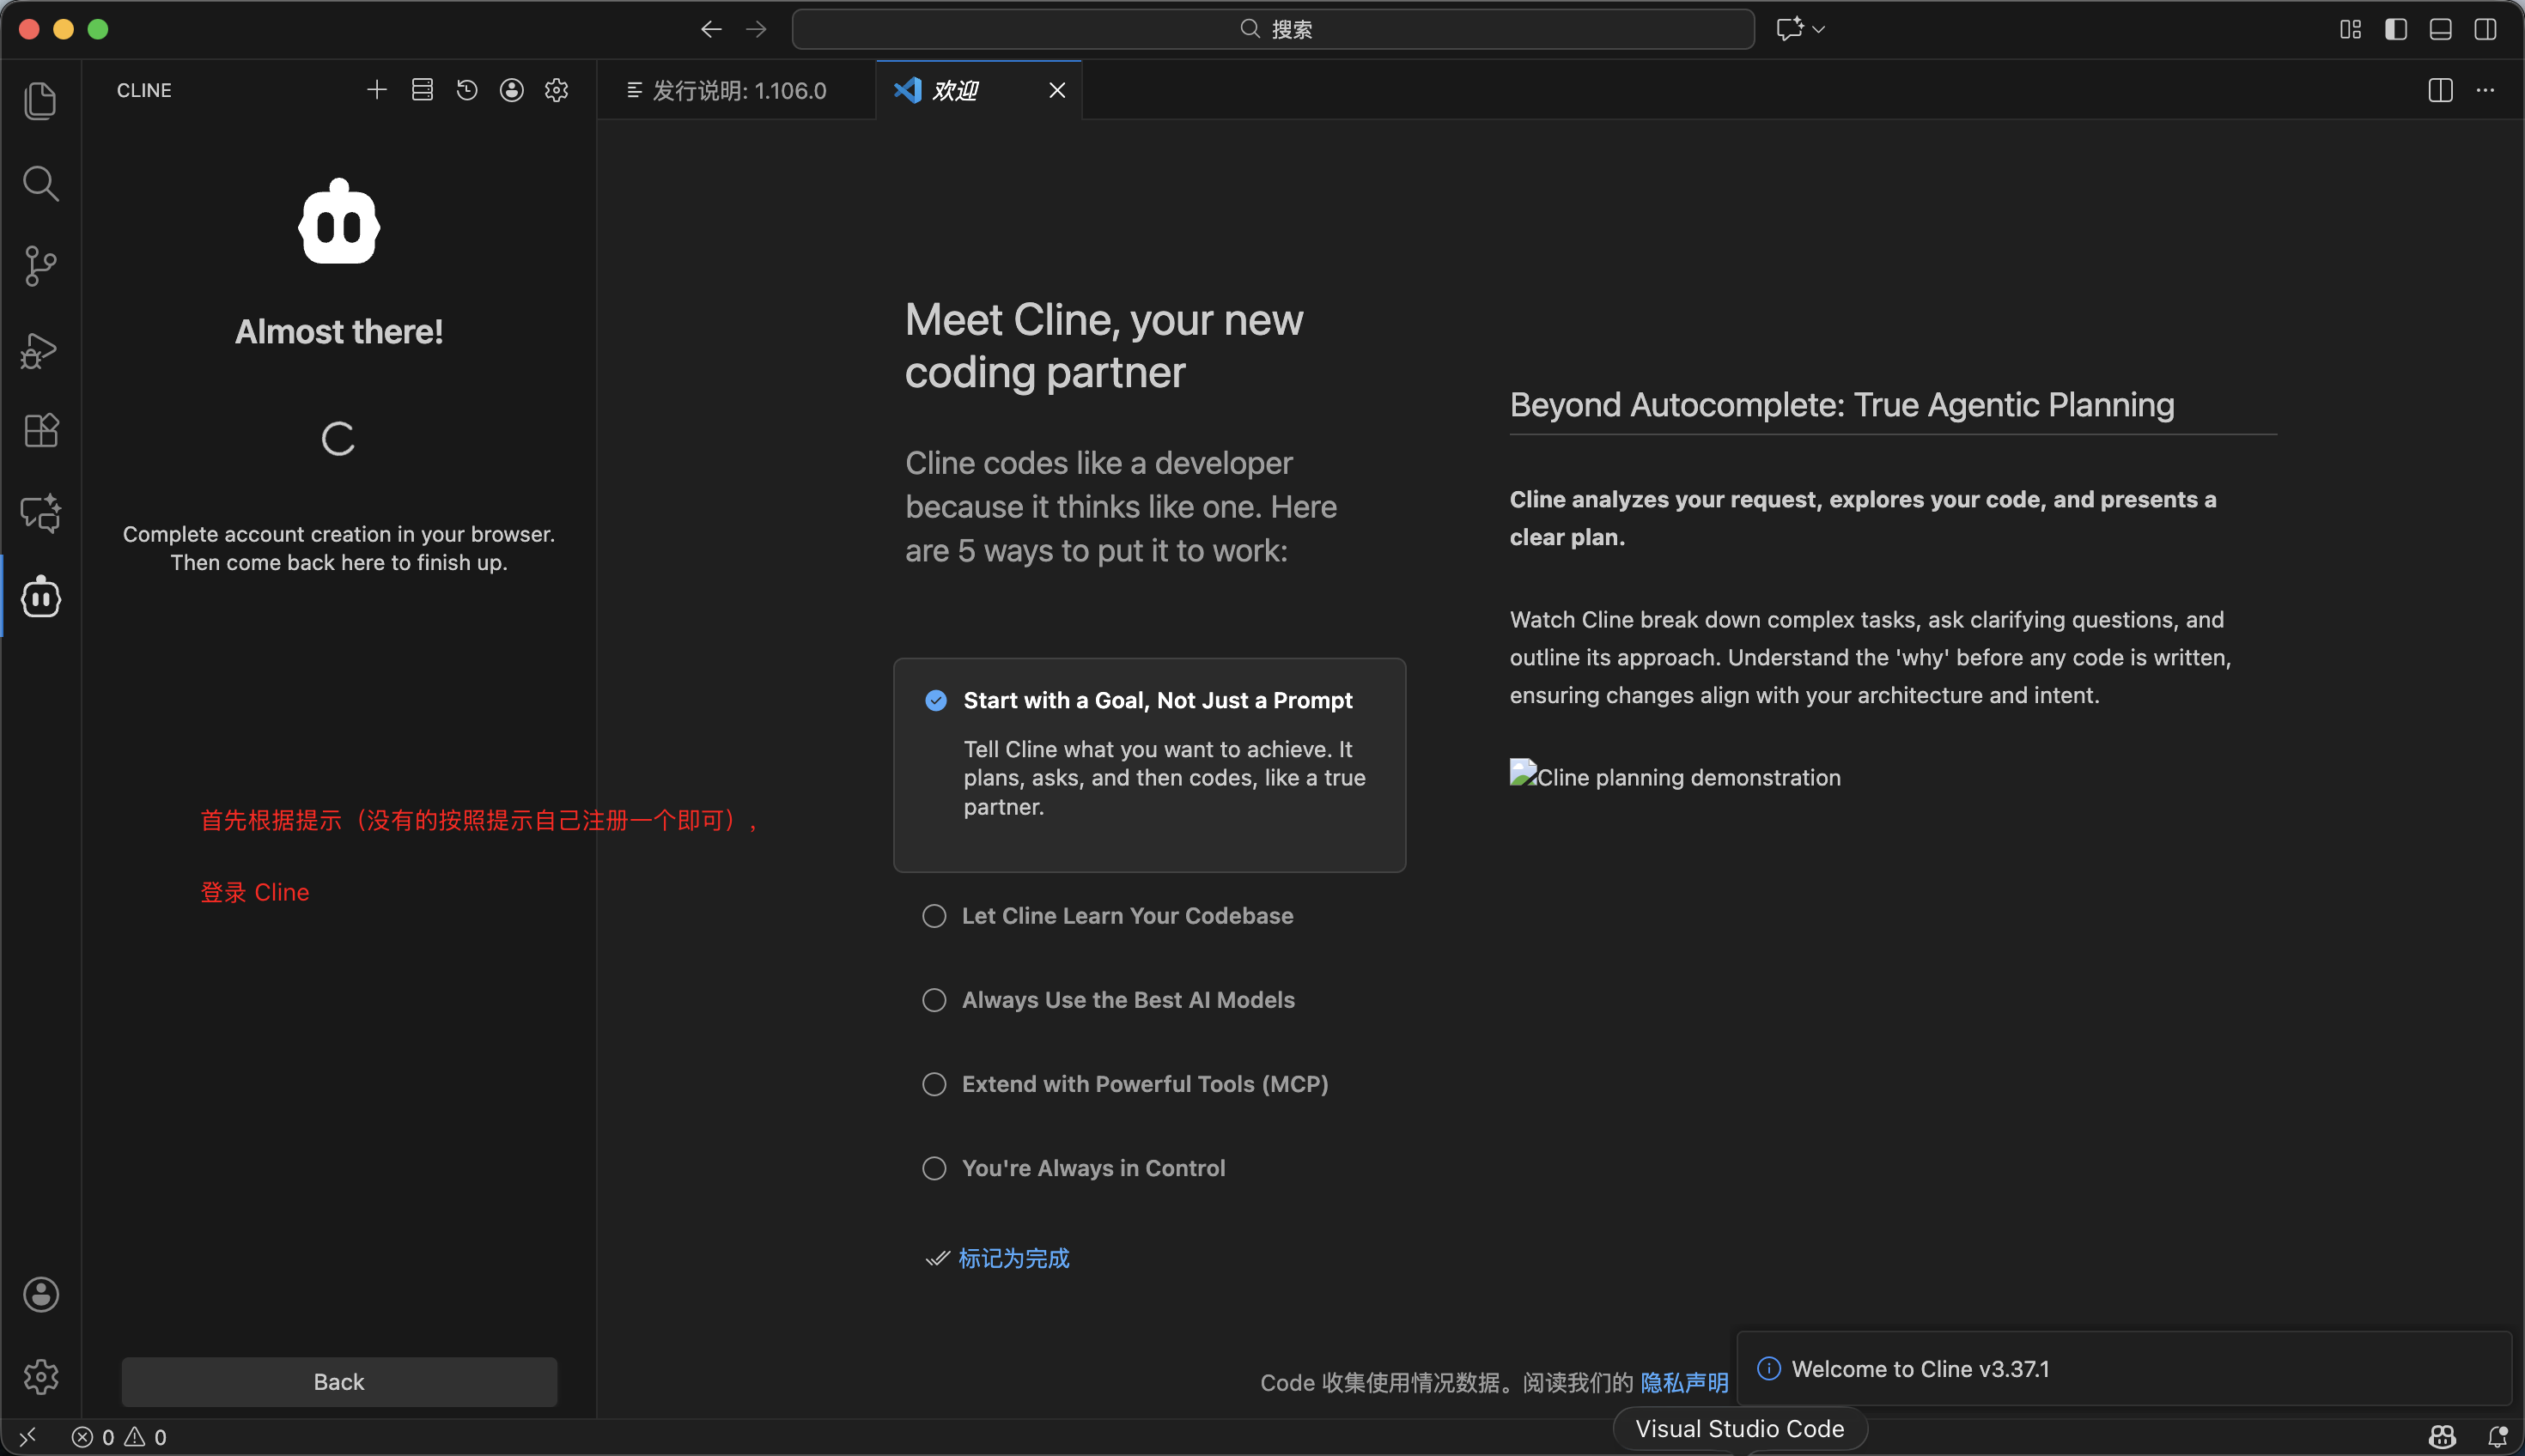Click the 标记为完成 link
The width and height of the screenshot is (2525, 1456).
[x=1013, y=1258]
